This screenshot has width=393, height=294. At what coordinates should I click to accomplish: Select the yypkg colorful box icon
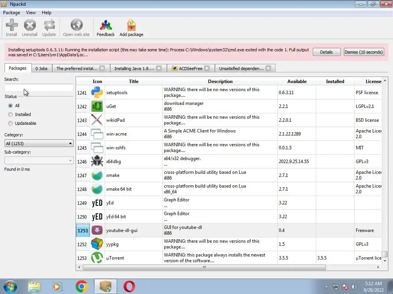coord(97,244)
